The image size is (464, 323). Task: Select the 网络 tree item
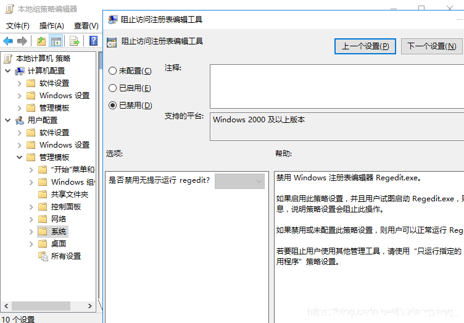point(59,219)
